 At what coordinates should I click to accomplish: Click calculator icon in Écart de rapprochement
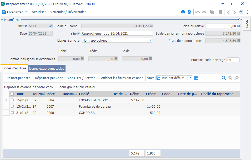pyautogui.click(x=239, y=41)
